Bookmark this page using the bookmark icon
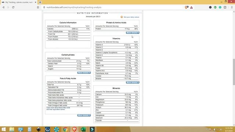Screen dimensions: 235x132 (38, 7)
